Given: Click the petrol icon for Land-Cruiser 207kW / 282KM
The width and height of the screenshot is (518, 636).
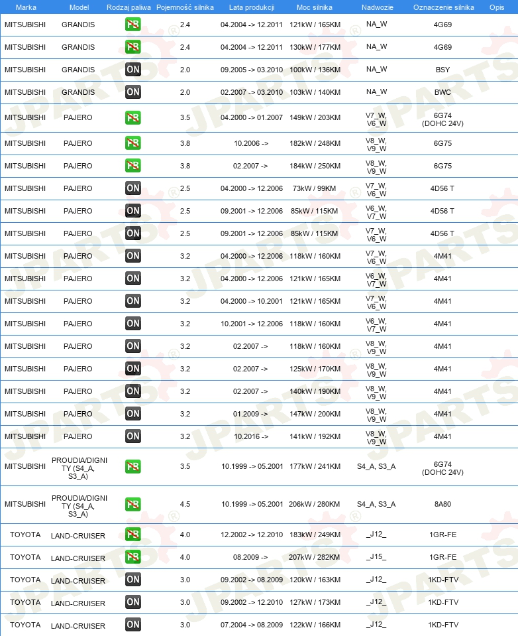Looking at the screenshot, I should coord(133,557).
